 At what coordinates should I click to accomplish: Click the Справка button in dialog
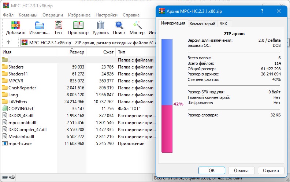coord(271,170)
